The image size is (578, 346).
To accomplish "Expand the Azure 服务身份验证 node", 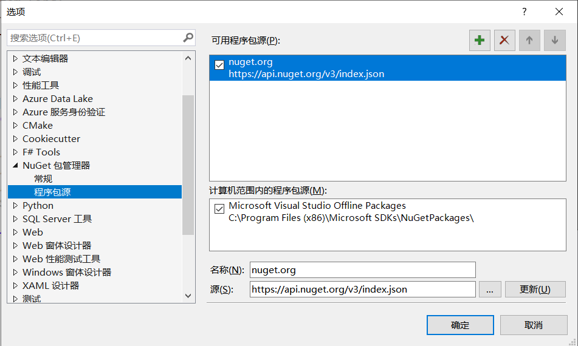I will click(15, 112).
